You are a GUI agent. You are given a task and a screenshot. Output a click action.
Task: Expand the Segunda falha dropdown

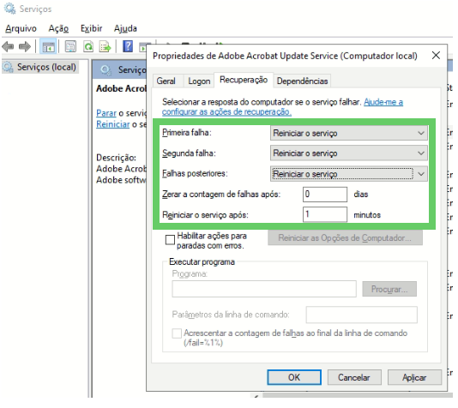[349, 153]
